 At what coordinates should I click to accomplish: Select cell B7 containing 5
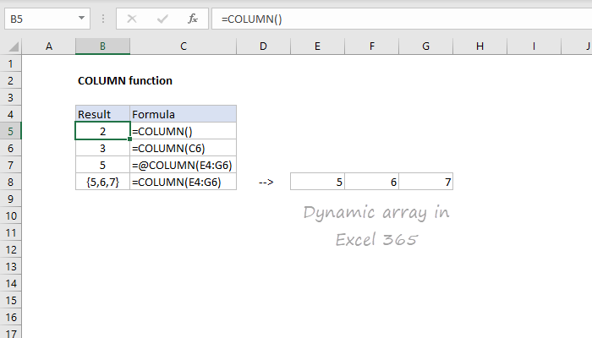coord(102,166)
